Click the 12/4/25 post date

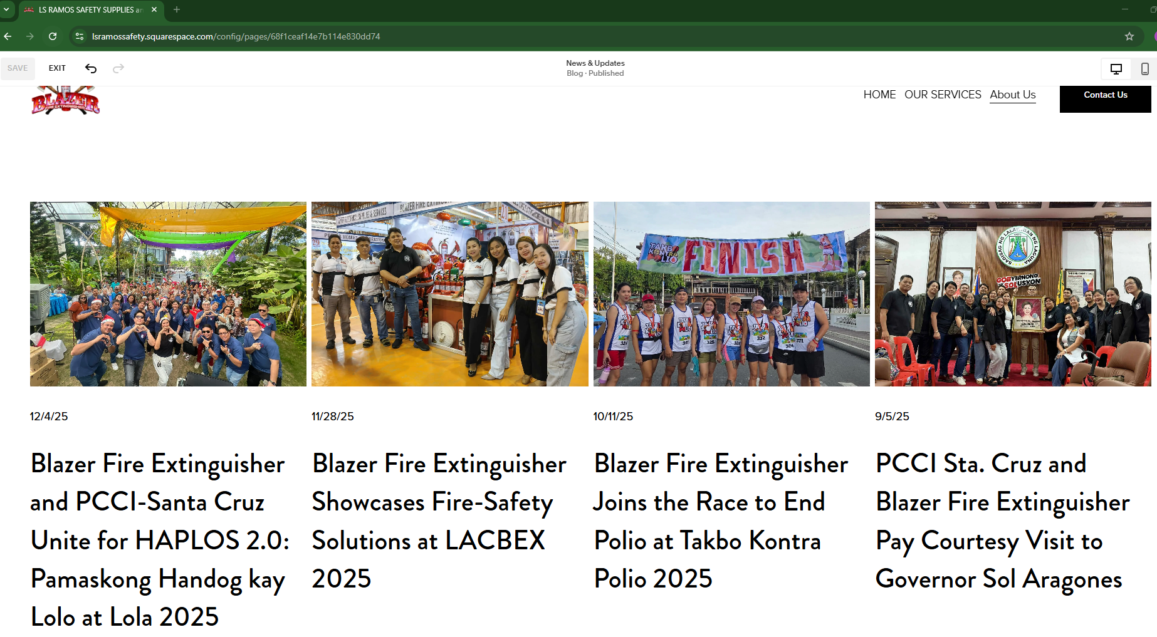click(x=49, y=417)
